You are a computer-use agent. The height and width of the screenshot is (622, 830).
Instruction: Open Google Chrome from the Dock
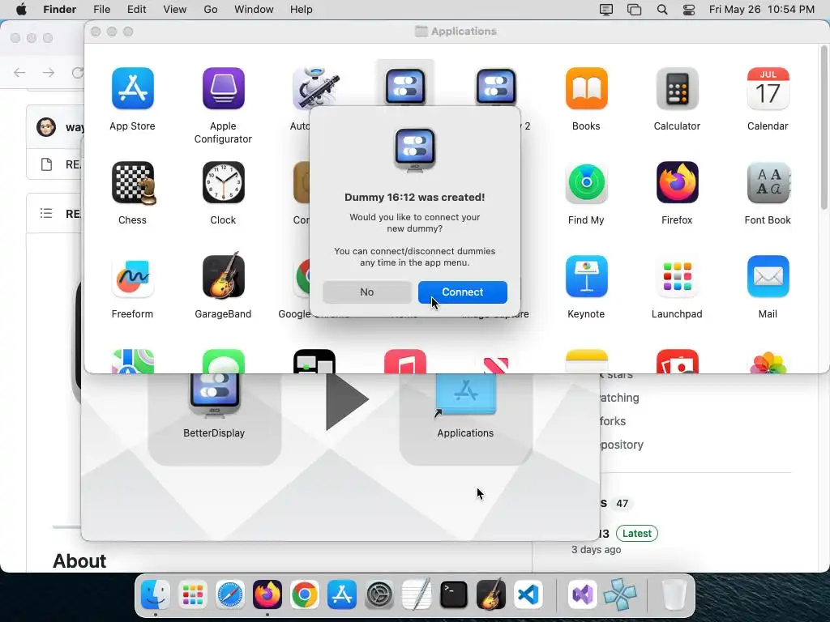(x=305, y=595)
